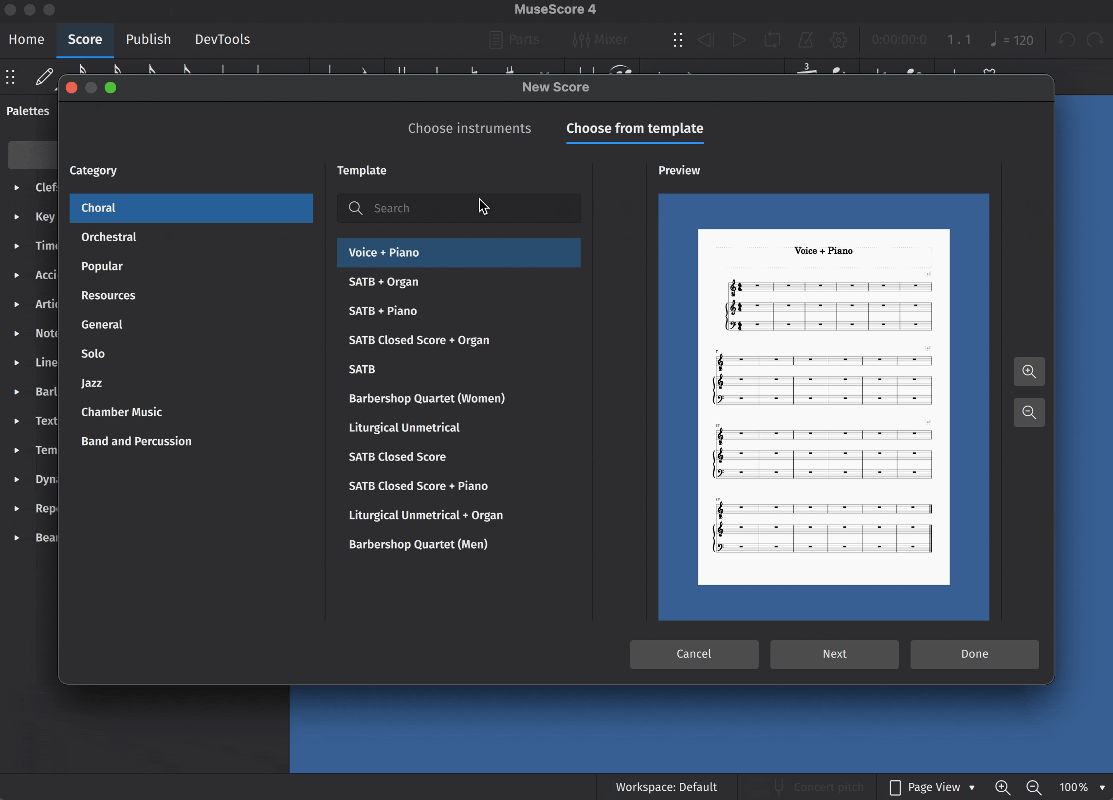Select the Orchestral category
Screen dimensions: 1113x800
click(191, 237)
